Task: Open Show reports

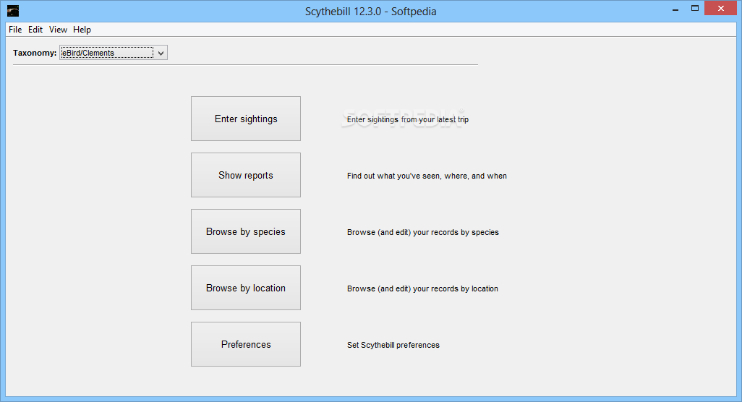Action: [x=246, y=175]
